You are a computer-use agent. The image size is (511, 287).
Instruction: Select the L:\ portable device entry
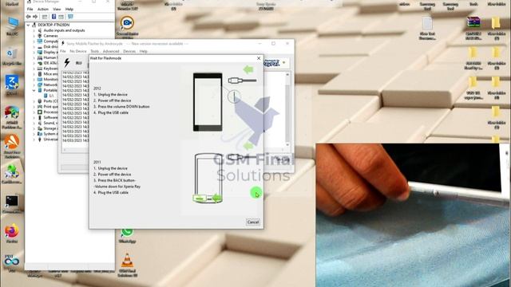[51, 96]
